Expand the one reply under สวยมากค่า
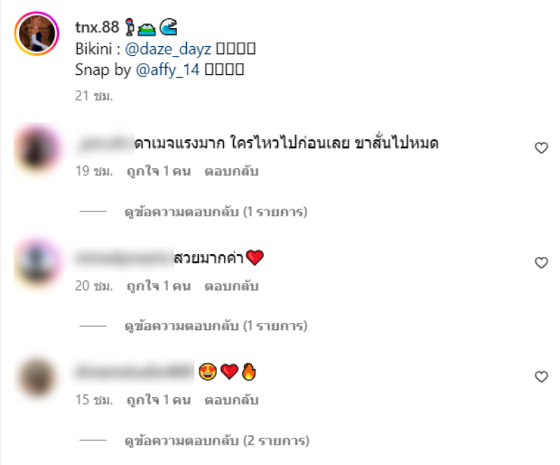This screenshot has width=560, height=465. 216,326
